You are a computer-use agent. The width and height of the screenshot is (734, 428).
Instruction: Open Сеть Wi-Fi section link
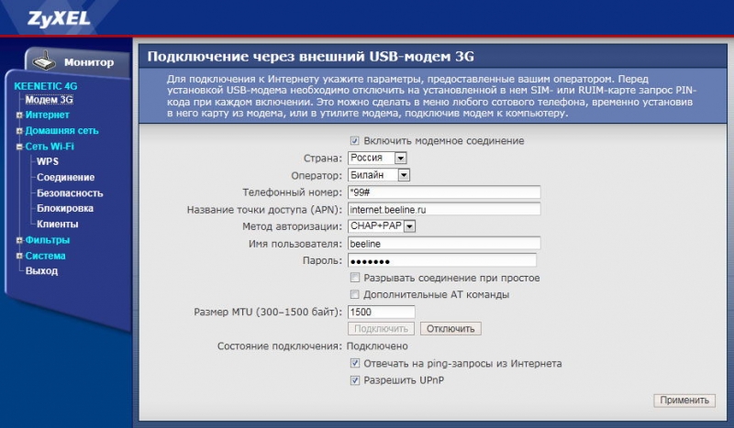(50, 147)
